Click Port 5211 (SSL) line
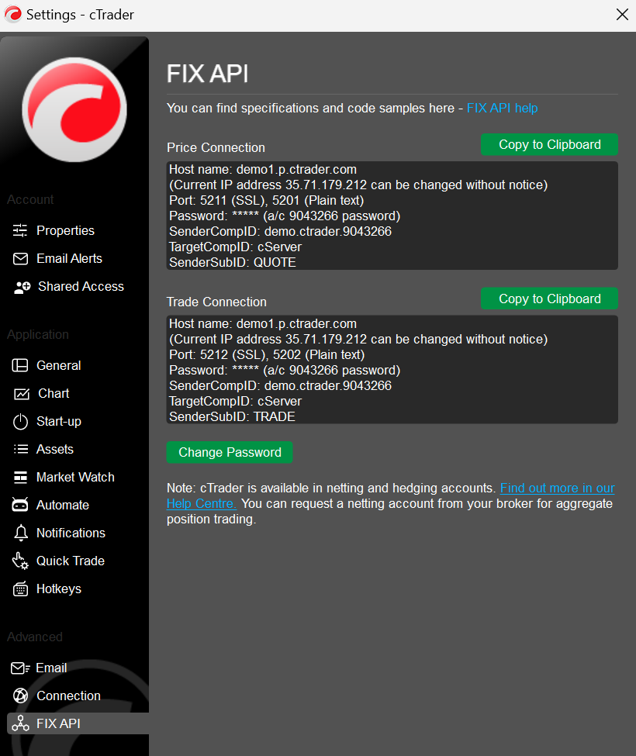 pos(267,200)
